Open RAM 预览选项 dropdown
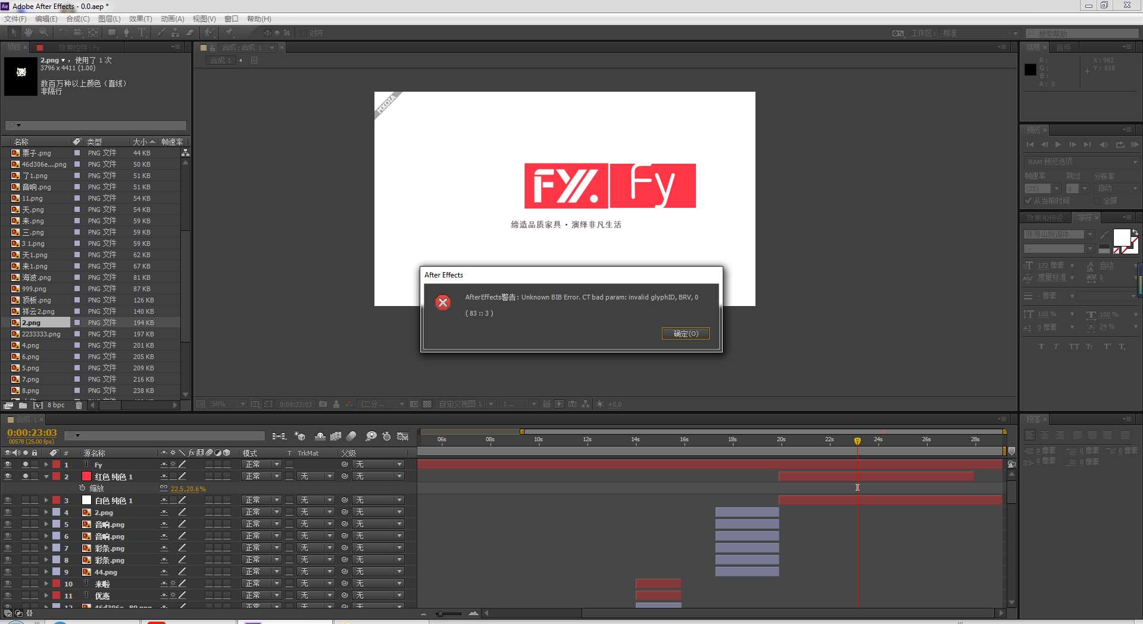This screenshot has height=624, width=1143. [1081, 162]
